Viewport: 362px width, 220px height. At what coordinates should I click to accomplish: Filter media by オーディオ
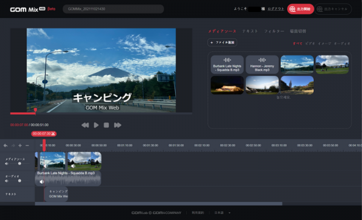coord(342,43)
